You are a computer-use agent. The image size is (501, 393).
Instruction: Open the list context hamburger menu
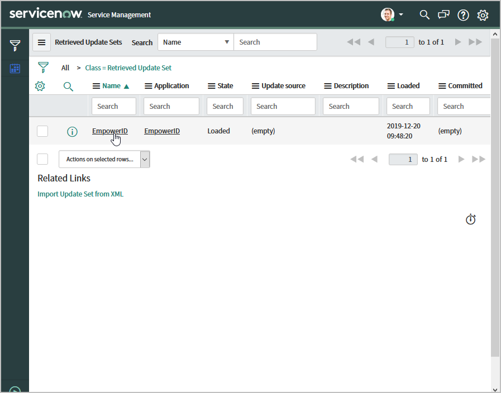(x=41, y=42)
